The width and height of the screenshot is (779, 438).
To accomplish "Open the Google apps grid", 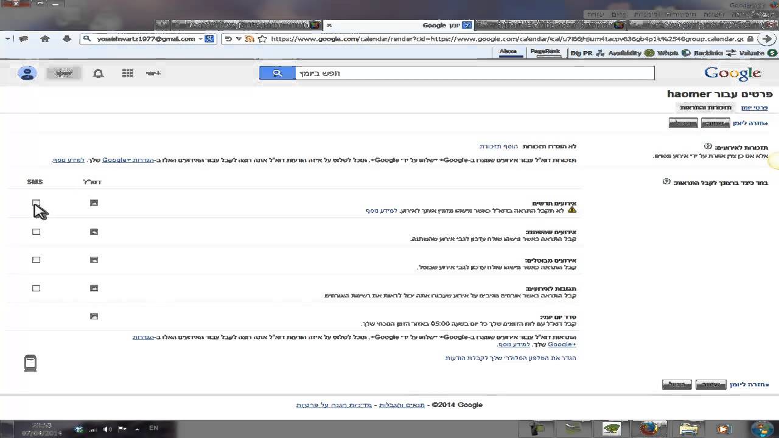I will [127, 73].
